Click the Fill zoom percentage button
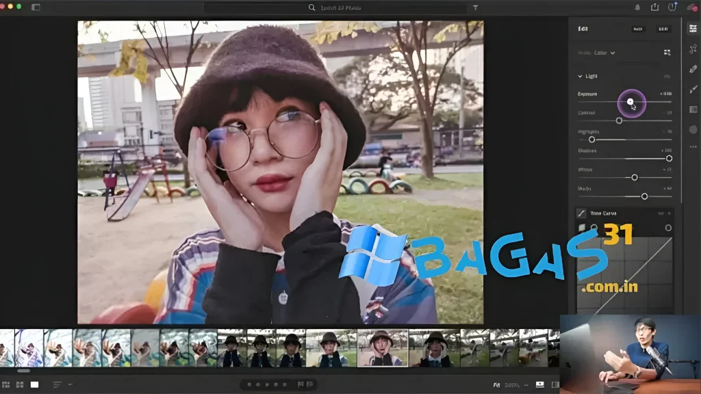701x394 pixels. 512,384
